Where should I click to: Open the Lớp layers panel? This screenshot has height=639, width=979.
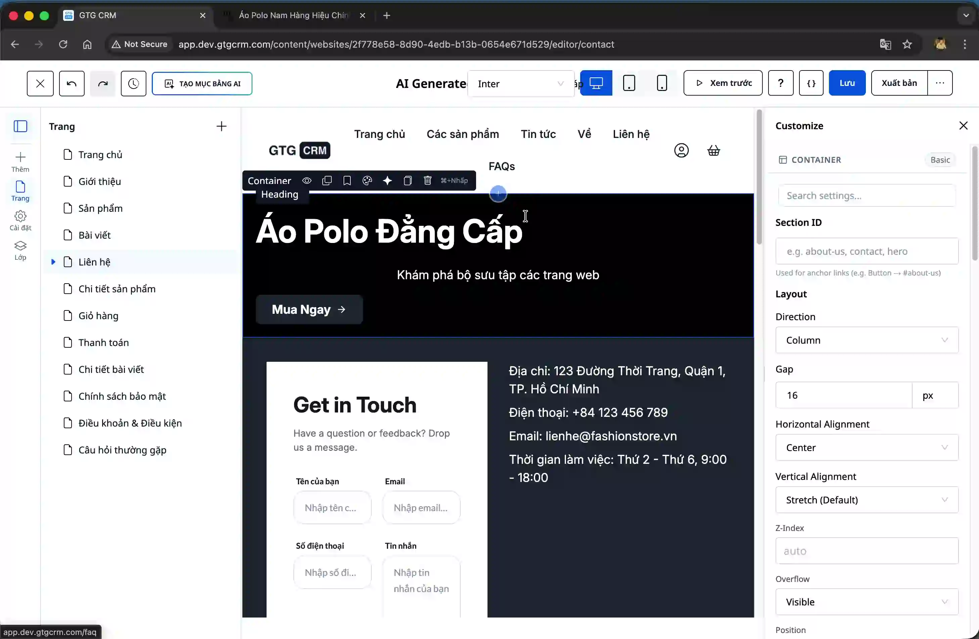click(x=20, y=250)
